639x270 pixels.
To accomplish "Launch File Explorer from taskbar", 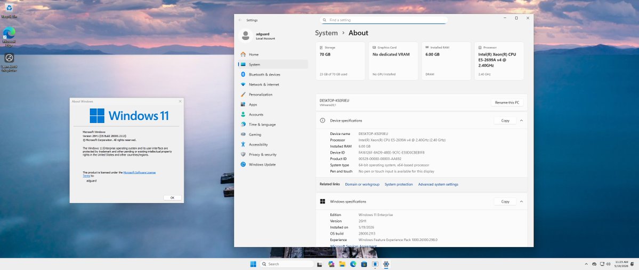I will pyautogui.click(x=342, y=264).
